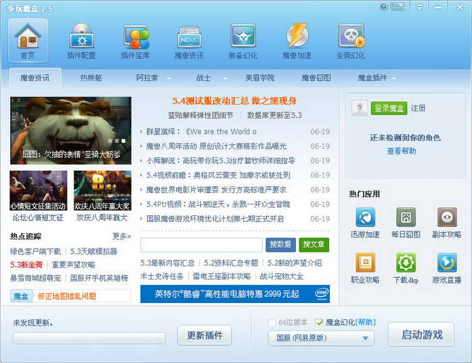Expand the 战士 tab dropdown arrow
This screenshot has width=472, height=363.
225,79
